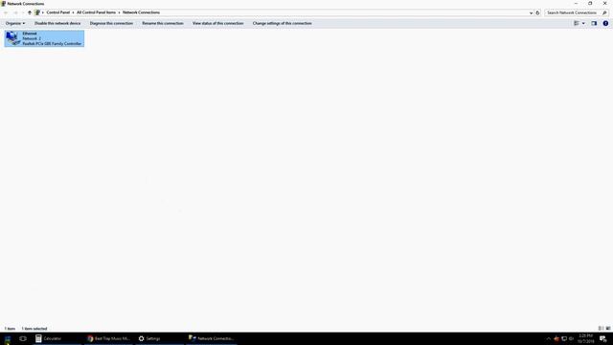Click 'All Control Panel Items' breadcrumb

coord(96,12)
